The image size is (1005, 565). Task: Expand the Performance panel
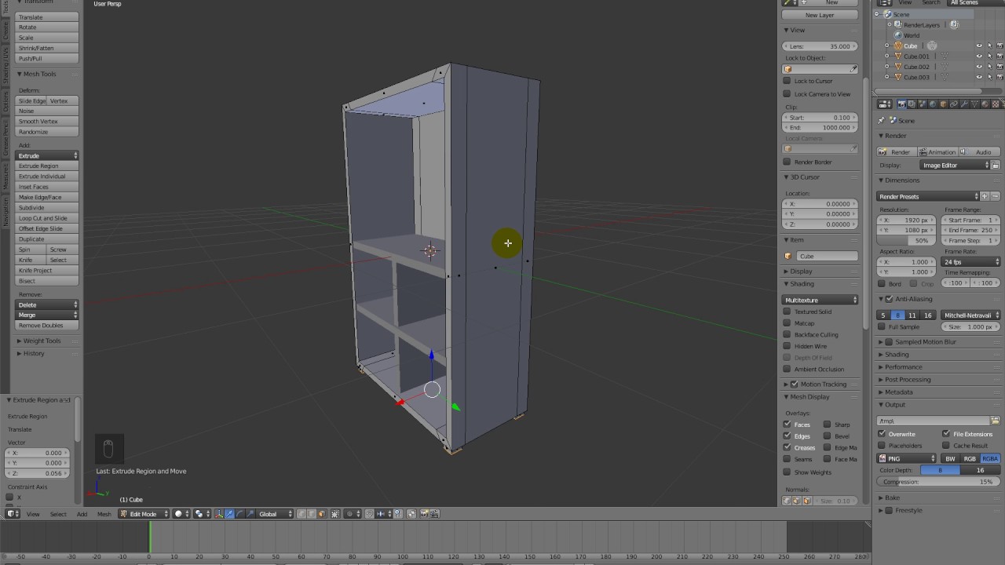click(x=904, y=366)
